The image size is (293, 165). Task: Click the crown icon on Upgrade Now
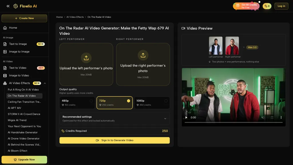tap(15, 160)
